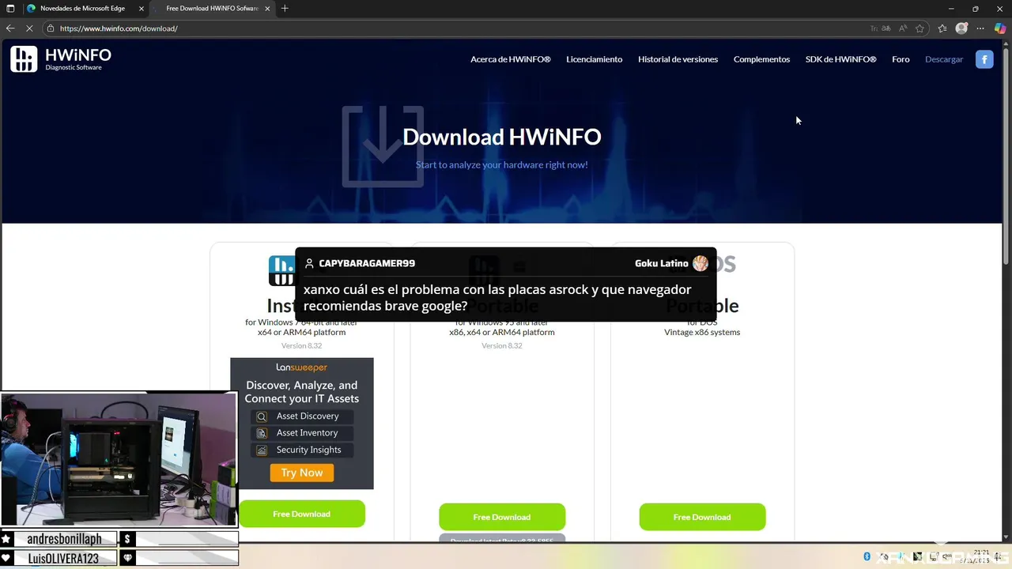Viewport: 1012px width, 569px height.
Task: Click 'Start to analyze your hardware right now!' text
Action: 501,165
